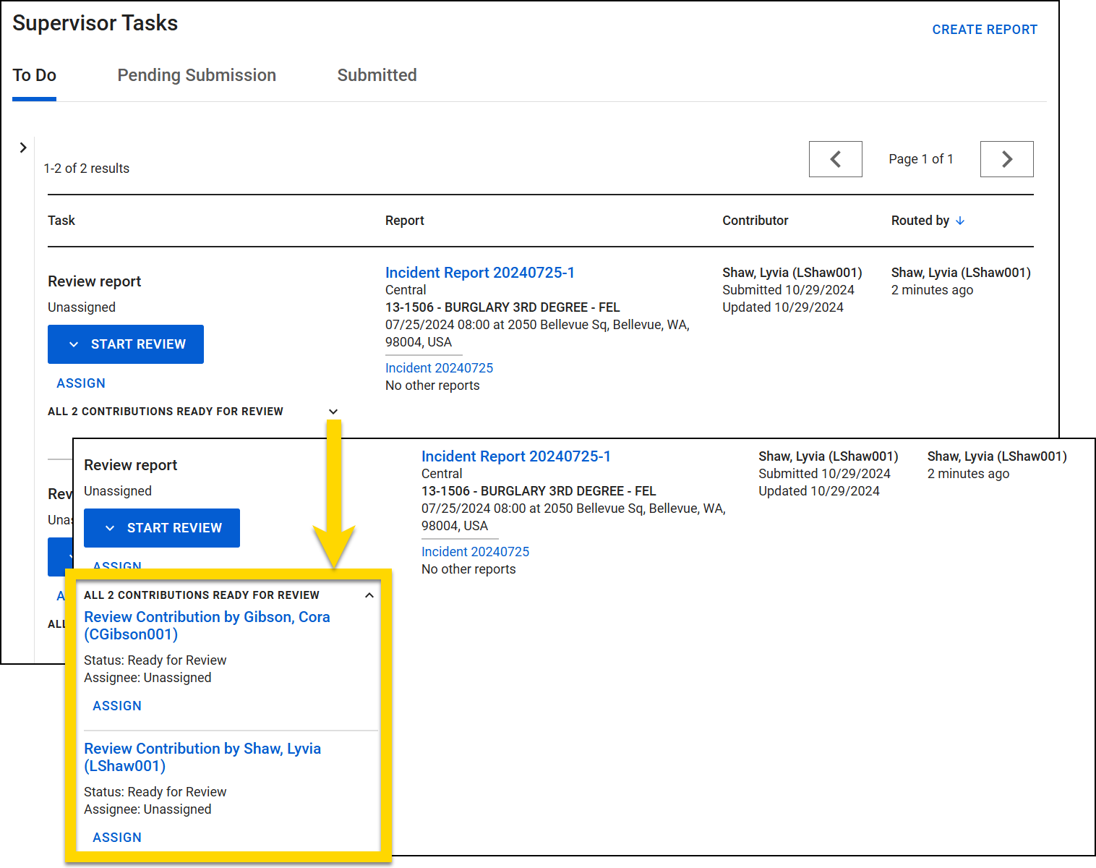1096x868 pixels.
Task: Click ASSIGN under Shaw's contribution
Action: click(116, 837)
